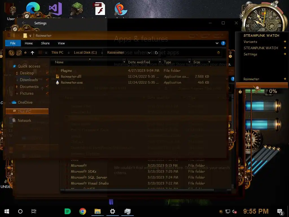Open the Size column filter dropdown
The height and width of the screenshot is (217, 289).
click(x=209, y=62)
